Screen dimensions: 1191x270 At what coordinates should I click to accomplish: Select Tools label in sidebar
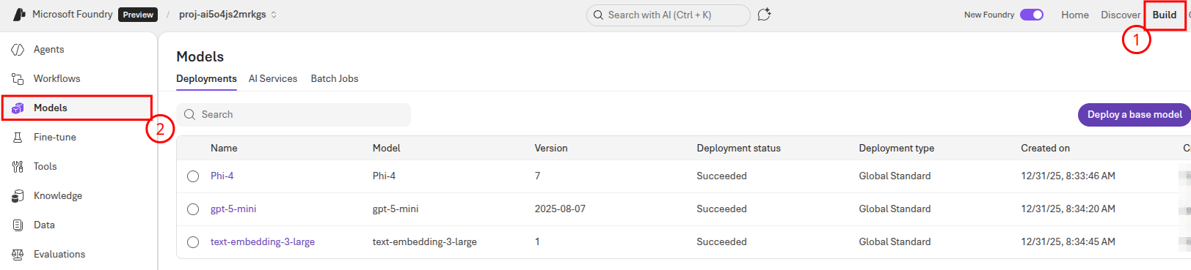[45, 166]
